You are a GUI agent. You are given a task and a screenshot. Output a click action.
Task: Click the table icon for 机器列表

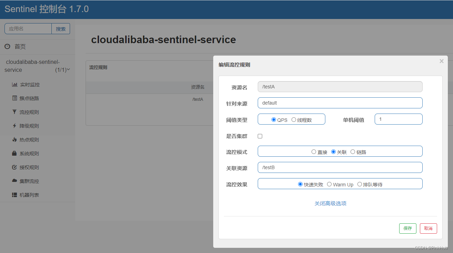tap(14, 195)
